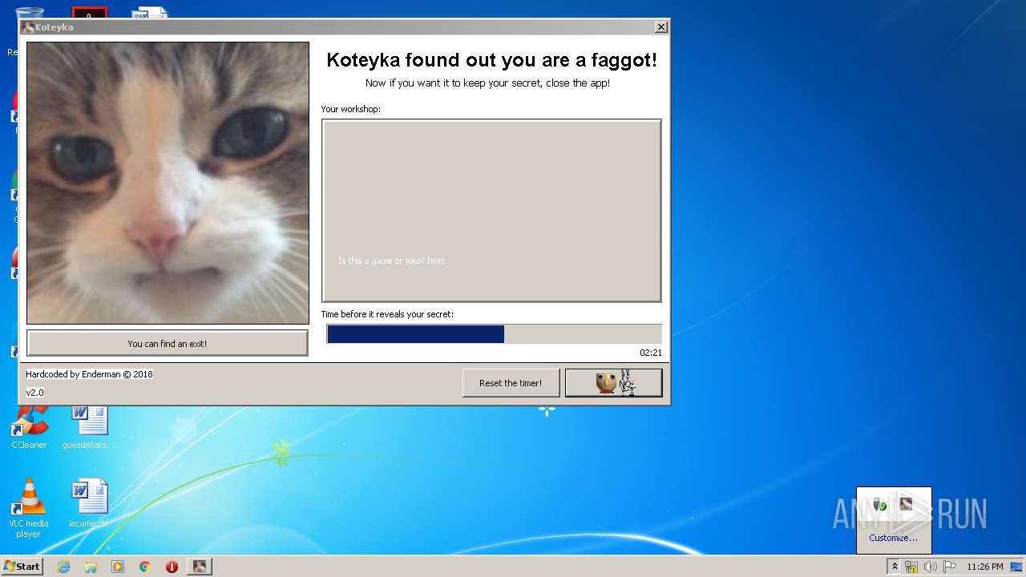Click the volume speaker tray icon
The height and width of the screenshot is (577, 1026).
click(930, 567)
